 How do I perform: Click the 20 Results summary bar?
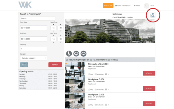pyautogui.click(x=110, y=60)
